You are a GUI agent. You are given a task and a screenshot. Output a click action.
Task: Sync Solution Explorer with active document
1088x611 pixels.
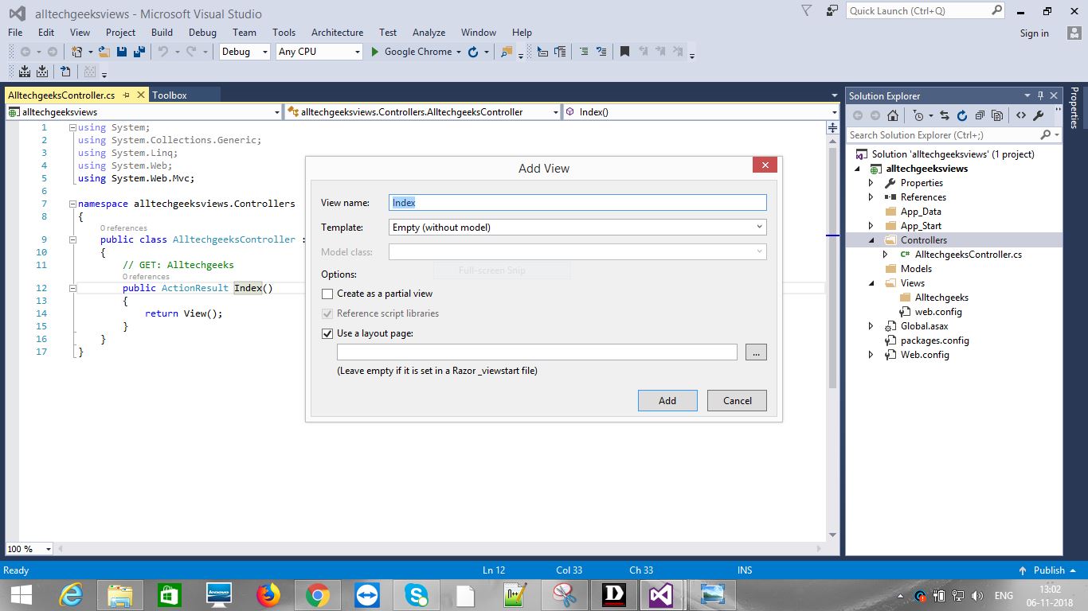pos(945,115)
